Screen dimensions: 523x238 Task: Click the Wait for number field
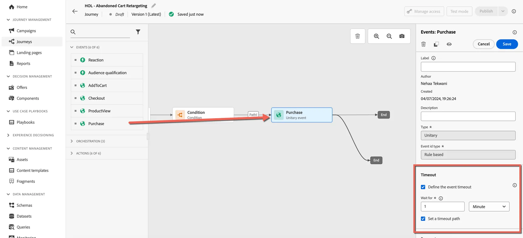pyautogui.click(x=443, y=206)
